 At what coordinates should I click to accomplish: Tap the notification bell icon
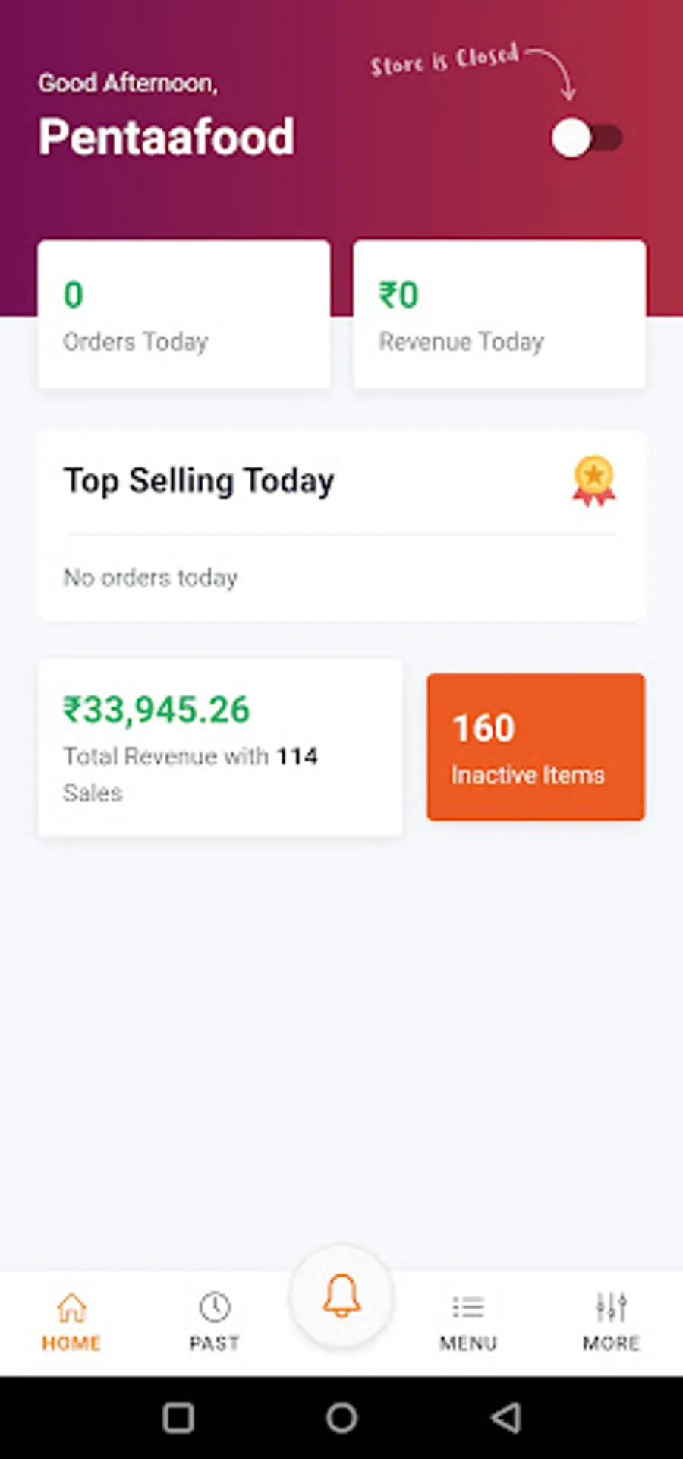point(341,1295)
